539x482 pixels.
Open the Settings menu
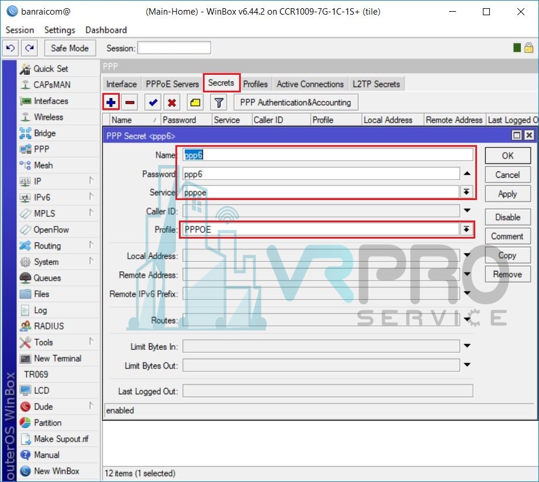60,30
